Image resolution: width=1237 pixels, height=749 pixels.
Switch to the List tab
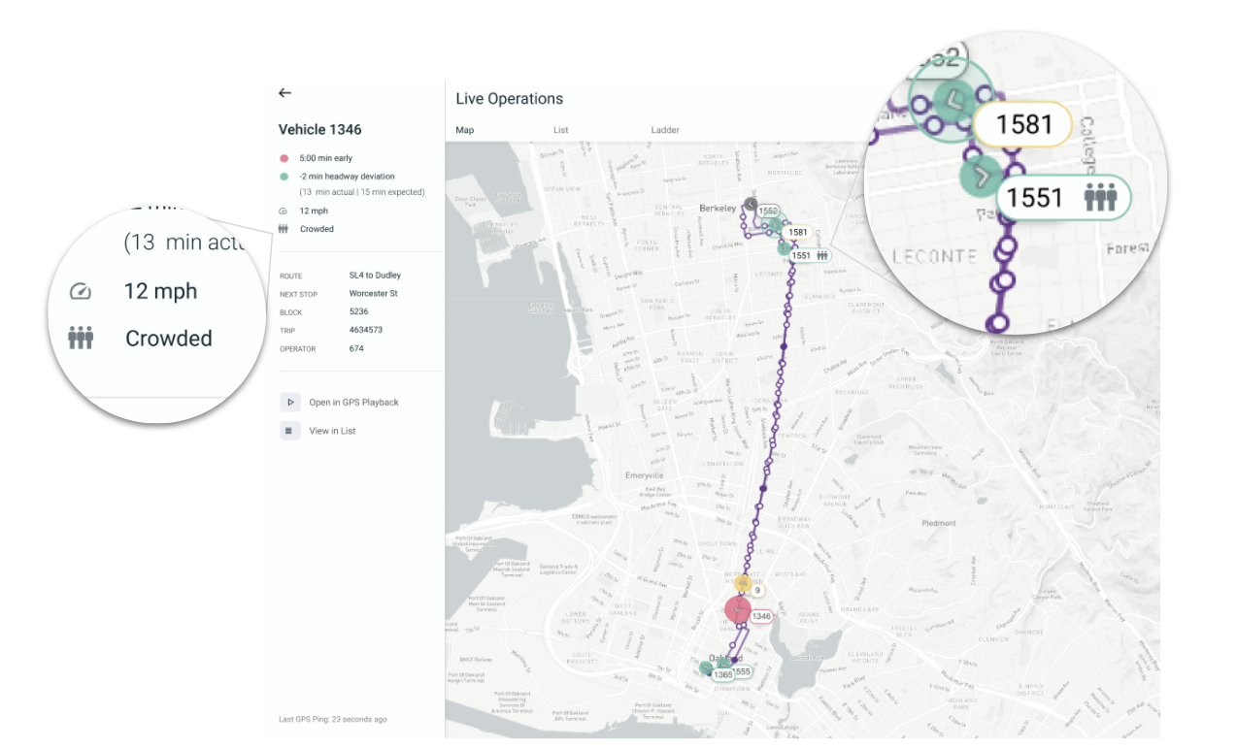click(x=560, y=130)
